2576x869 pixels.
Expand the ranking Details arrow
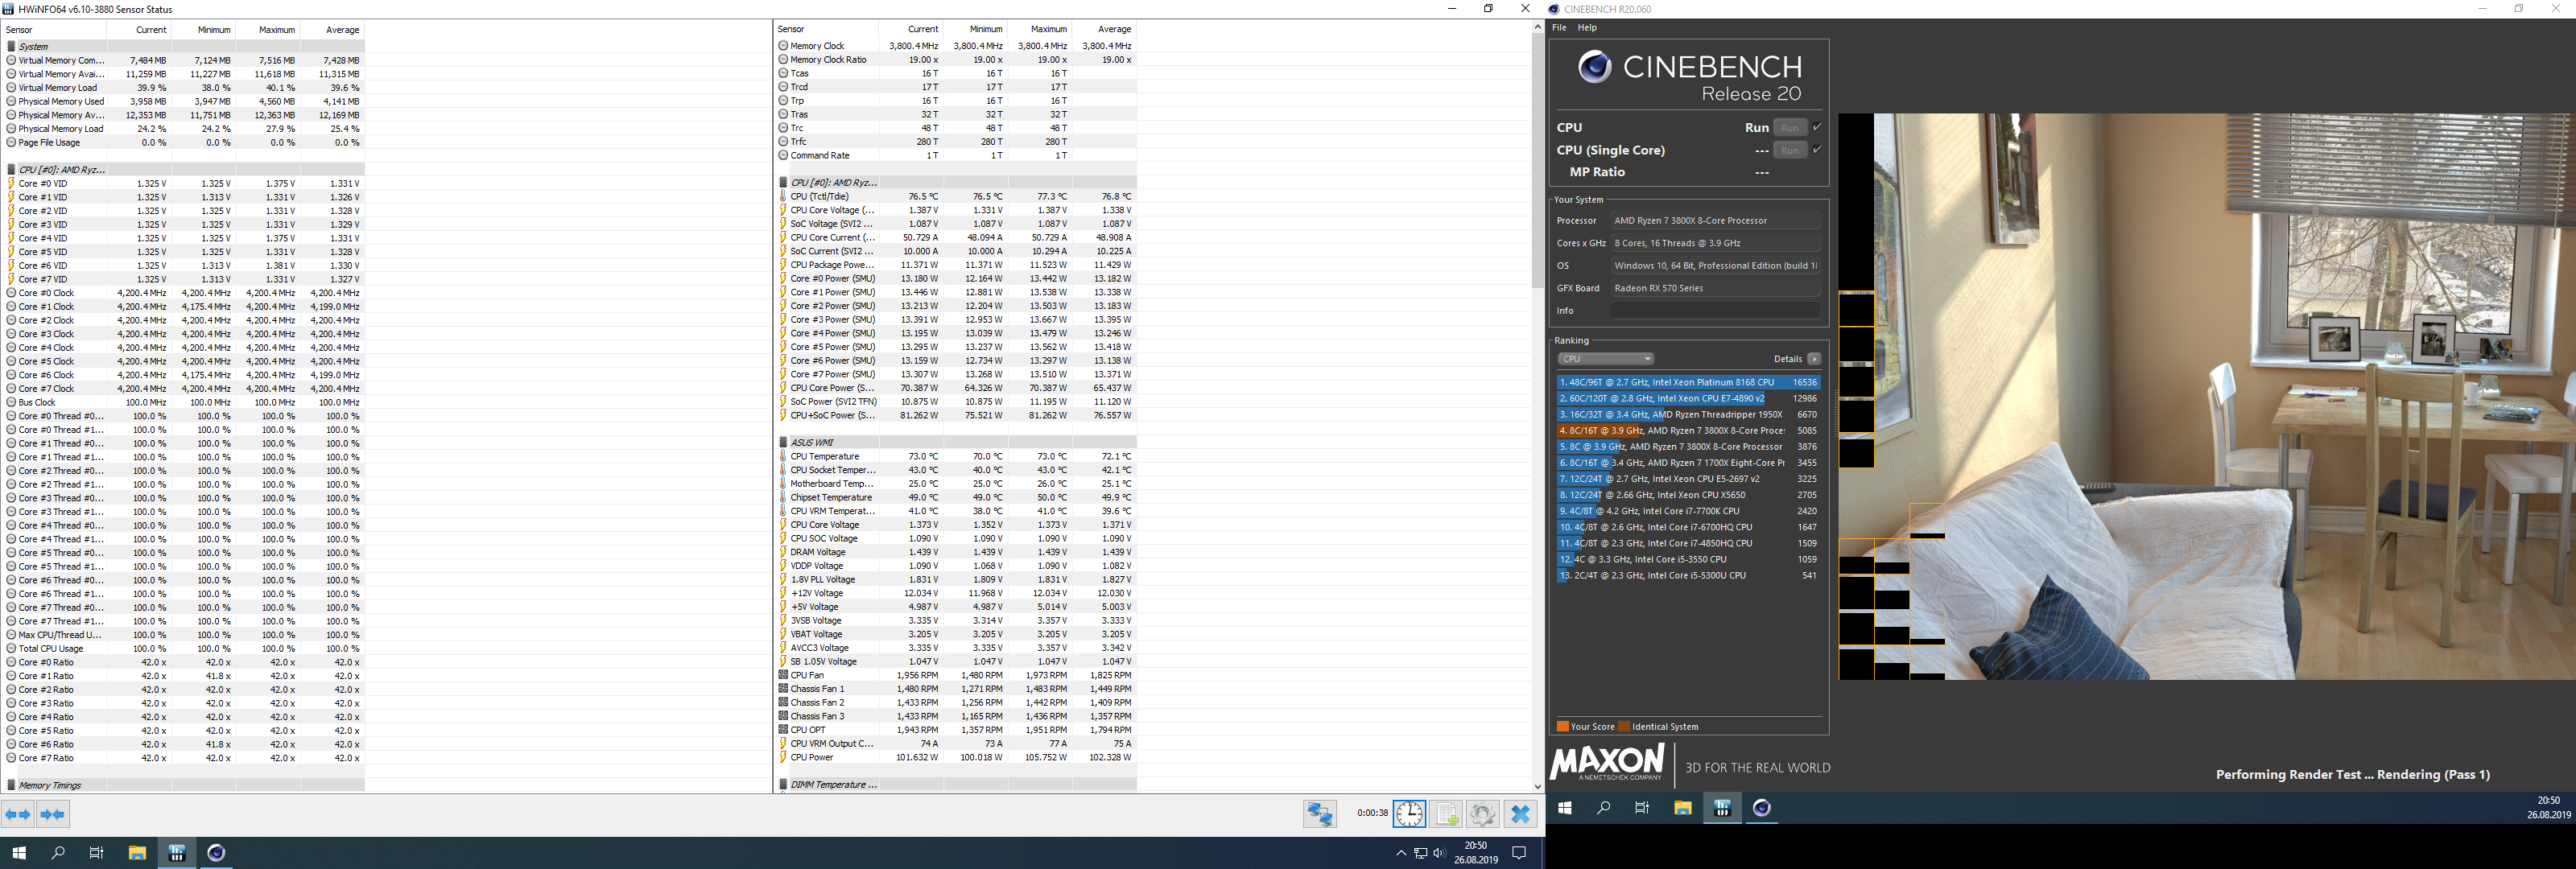pos(1814,359)
